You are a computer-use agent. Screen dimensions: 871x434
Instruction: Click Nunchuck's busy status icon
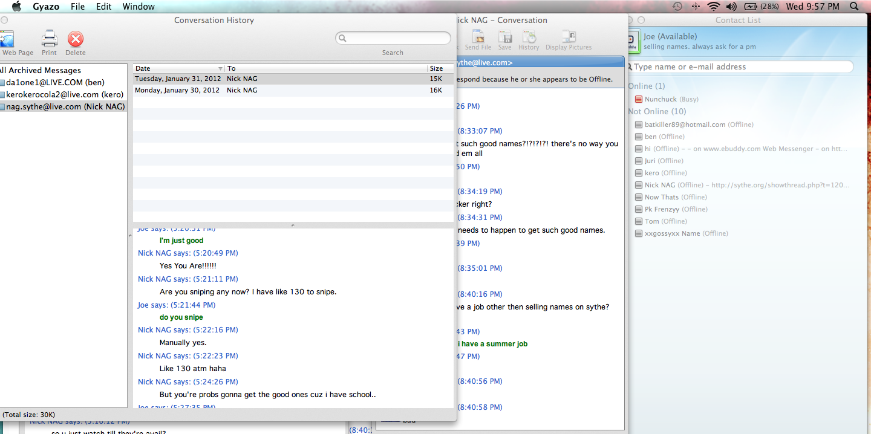pyautogui.click(x=639, y=99)
